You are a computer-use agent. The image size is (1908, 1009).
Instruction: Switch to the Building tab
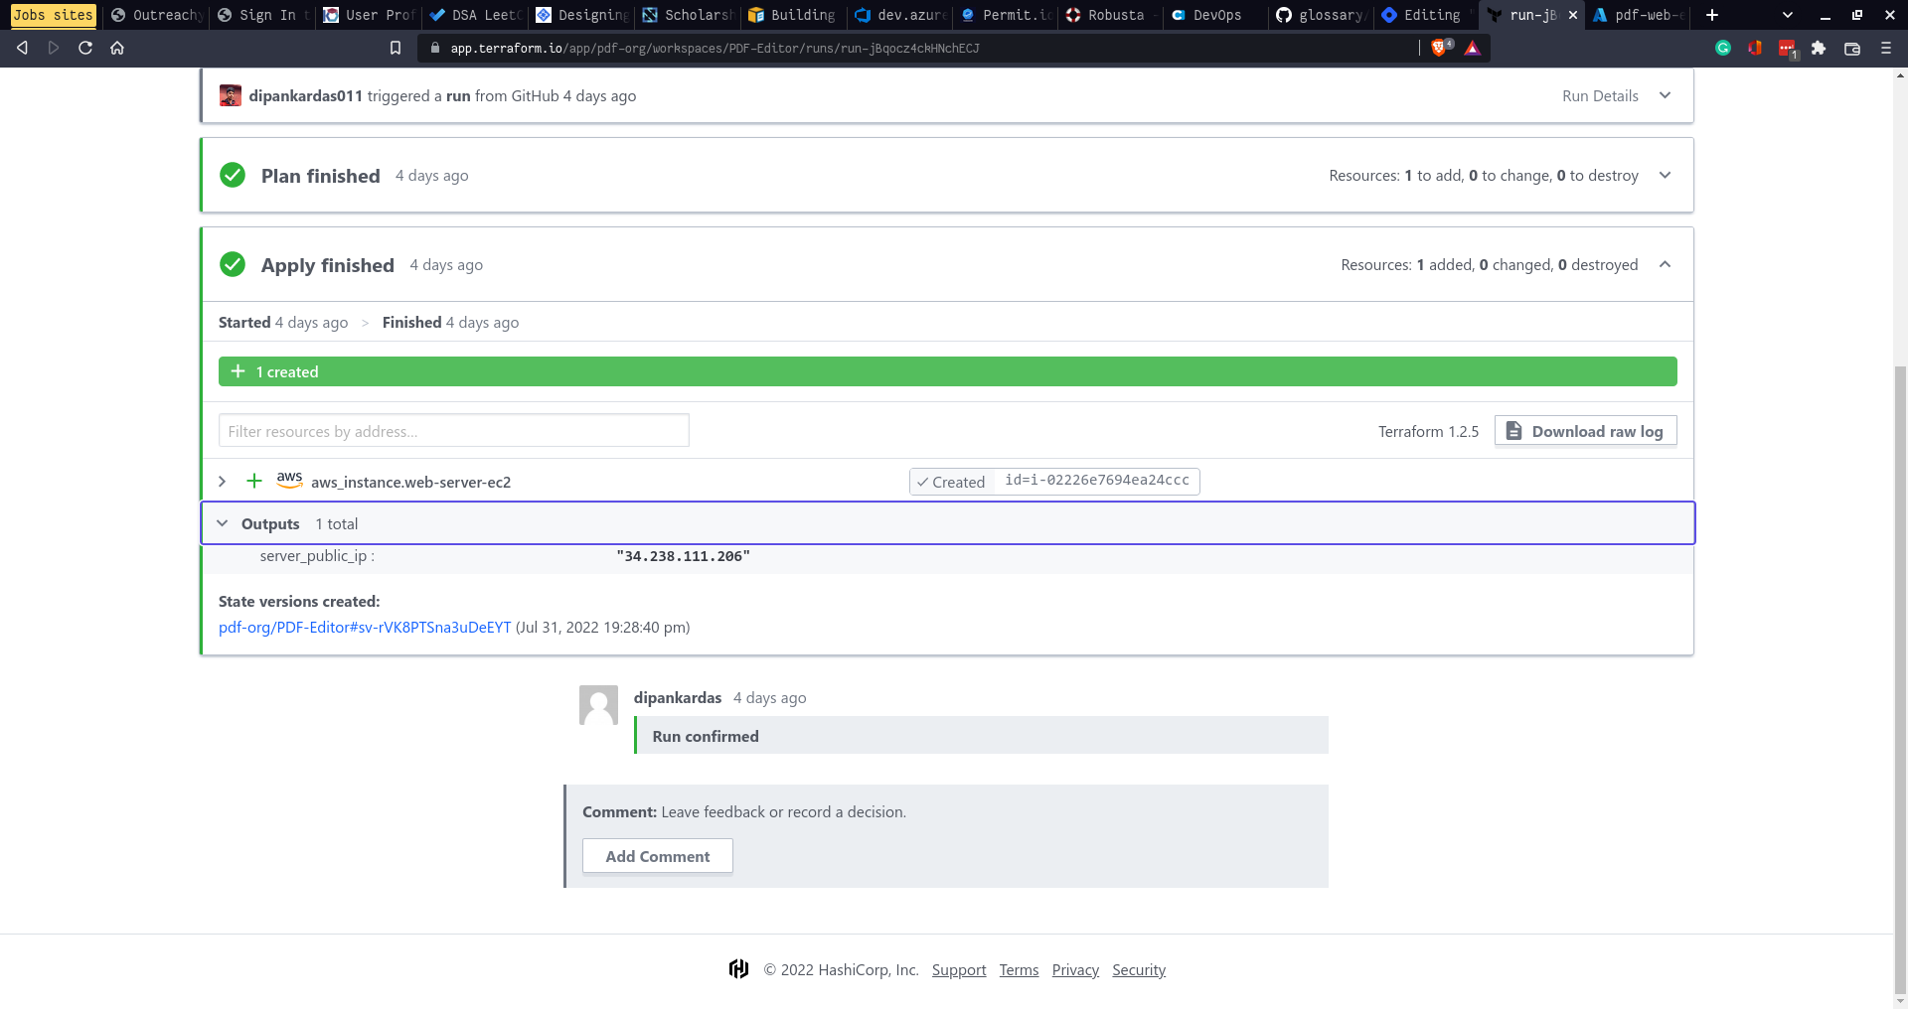click(794, 15)
